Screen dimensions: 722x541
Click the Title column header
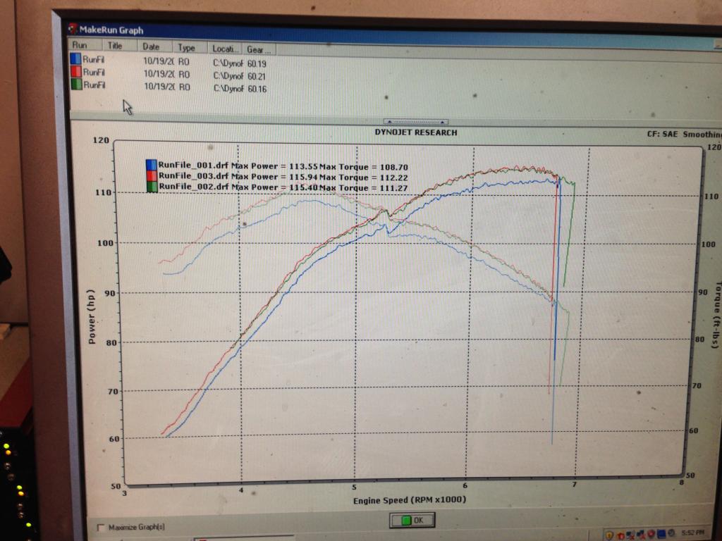pos(115,46)
